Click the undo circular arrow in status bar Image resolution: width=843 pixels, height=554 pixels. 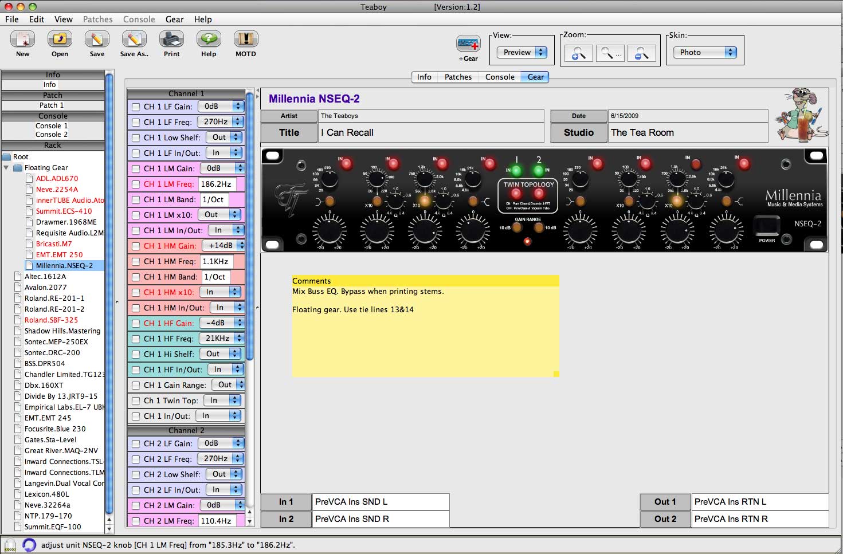29,545
